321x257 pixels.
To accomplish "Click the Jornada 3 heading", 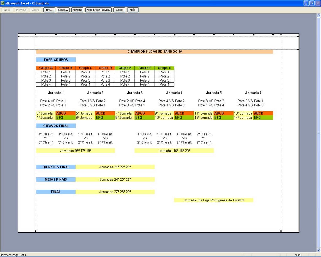I will [135, 93].
